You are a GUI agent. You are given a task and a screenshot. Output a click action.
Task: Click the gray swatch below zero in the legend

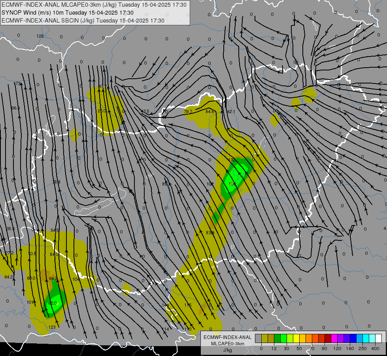coord(259,338)
